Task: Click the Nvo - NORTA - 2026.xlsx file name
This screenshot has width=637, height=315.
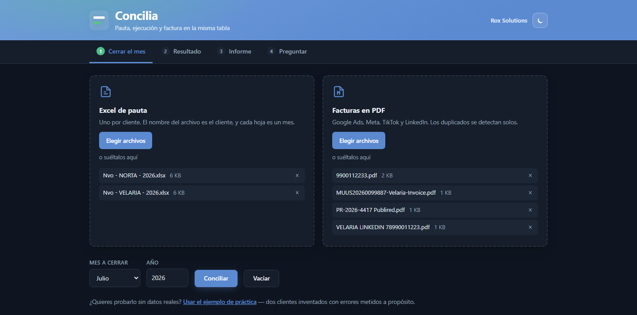Action: [x=134, y=176]
